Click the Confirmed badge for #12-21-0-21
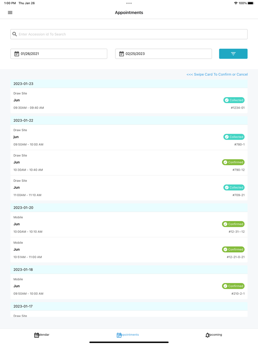 point(233,249)
